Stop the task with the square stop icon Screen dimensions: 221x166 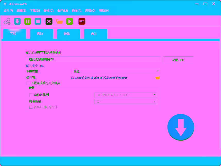tap(38, 21)
